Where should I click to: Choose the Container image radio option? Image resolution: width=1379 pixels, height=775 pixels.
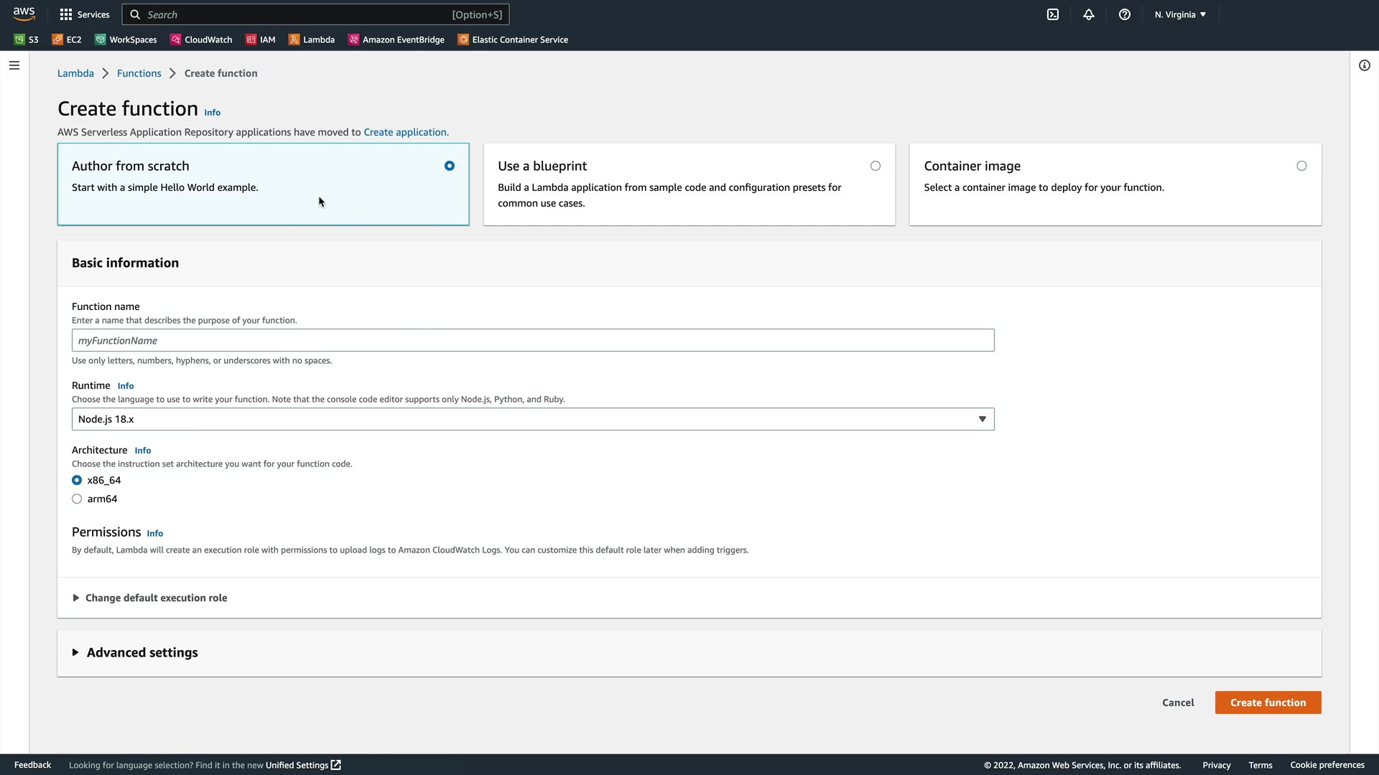pos(1301,166)
